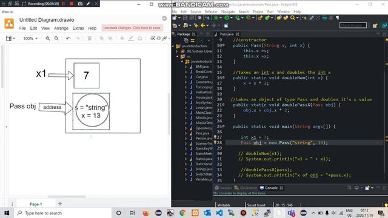The height and width of the screenshot is (218, 388).
Task: Open Eclipse Run menu
Action: point(270,12)
